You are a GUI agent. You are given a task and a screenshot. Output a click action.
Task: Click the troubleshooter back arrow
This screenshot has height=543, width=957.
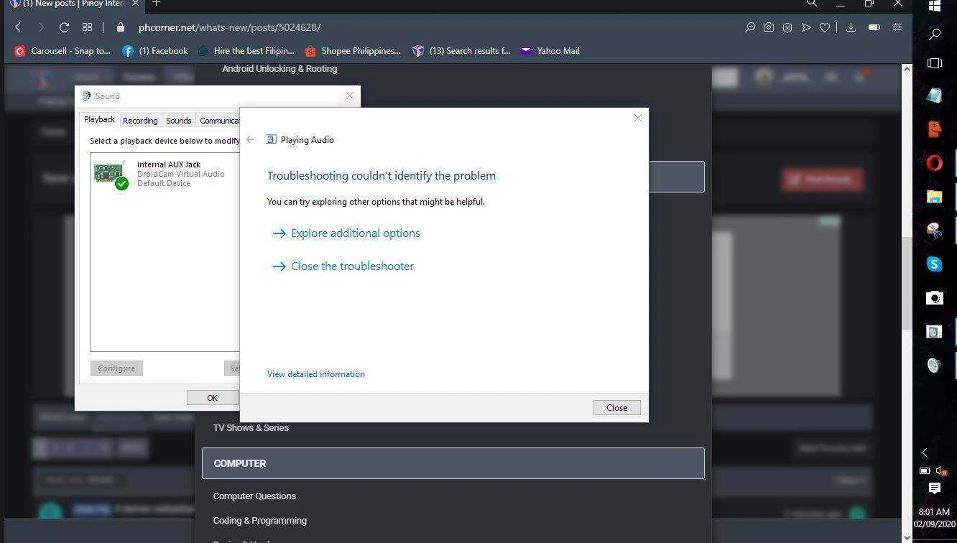[x=250, y=139]
